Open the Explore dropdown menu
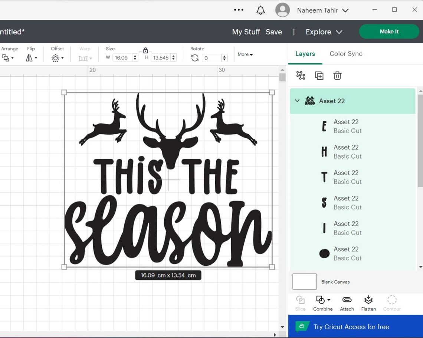The width and height of the screenshot is (423, 338). click(323, 32)
